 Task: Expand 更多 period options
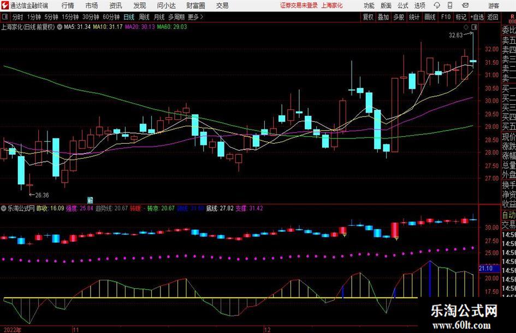click(195, 17)
